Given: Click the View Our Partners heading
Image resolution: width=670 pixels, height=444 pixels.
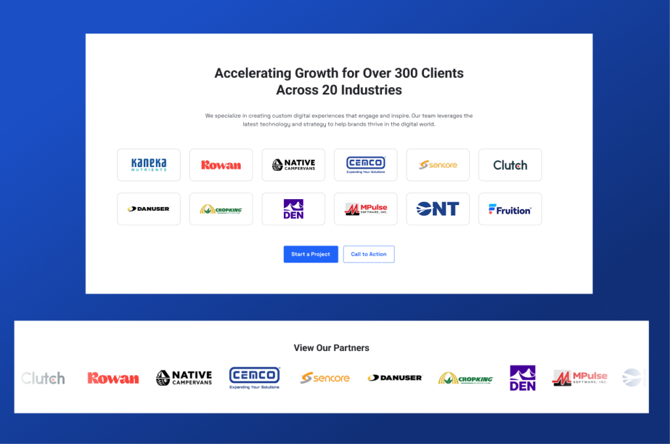Looking at the screenshot, I should coord(331,348).
